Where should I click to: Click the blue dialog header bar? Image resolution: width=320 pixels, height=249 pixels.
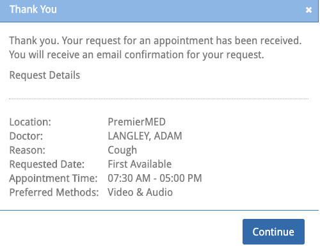tap(159, 11)
